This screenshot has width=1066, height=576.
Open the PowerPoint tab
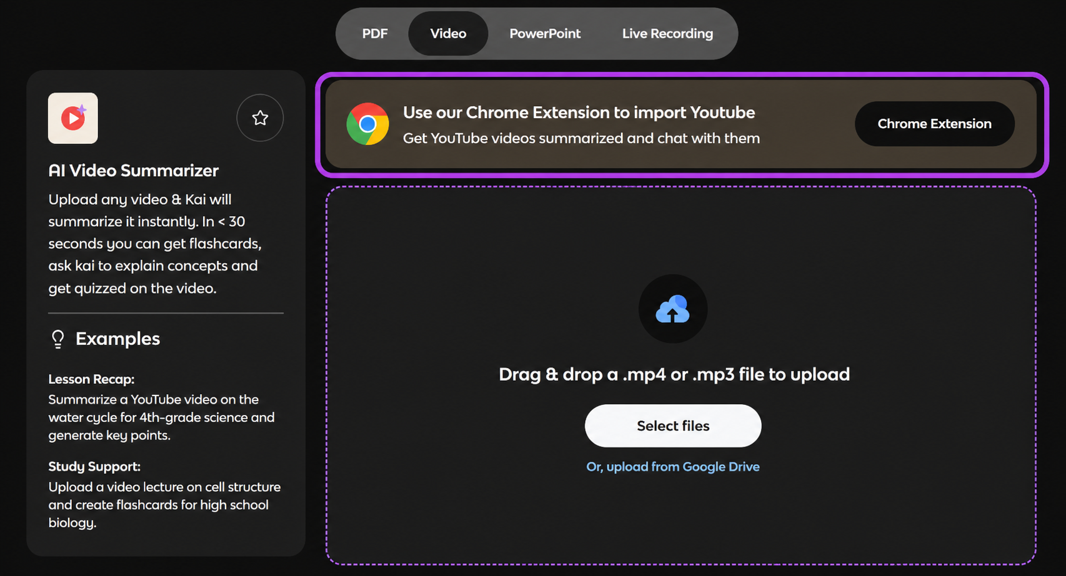click(x=545, y=34)
